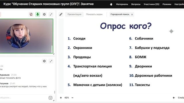
Task: Open the Вопросы menu
Action: [136, 4]
